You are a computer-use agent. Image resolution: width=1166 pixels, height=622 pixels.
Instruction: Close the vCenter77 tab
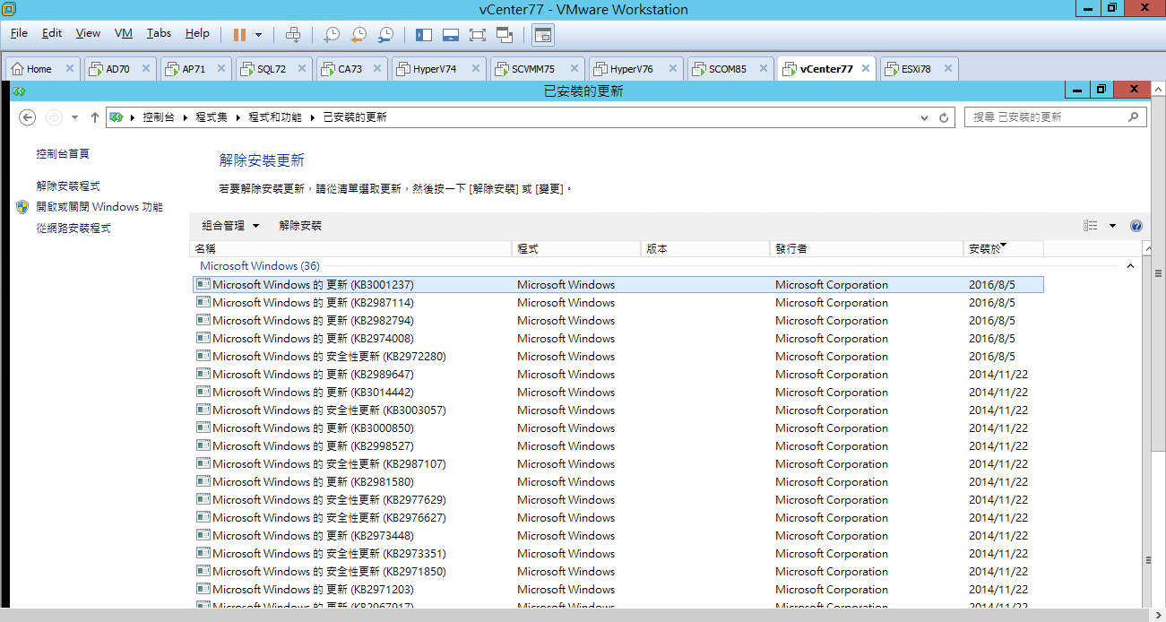coord(866,69)
